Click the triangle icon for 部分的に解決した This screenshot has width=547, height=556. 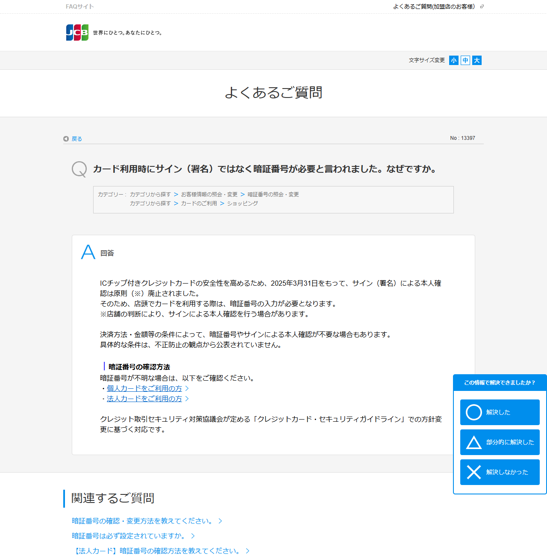tap(474, 442)
